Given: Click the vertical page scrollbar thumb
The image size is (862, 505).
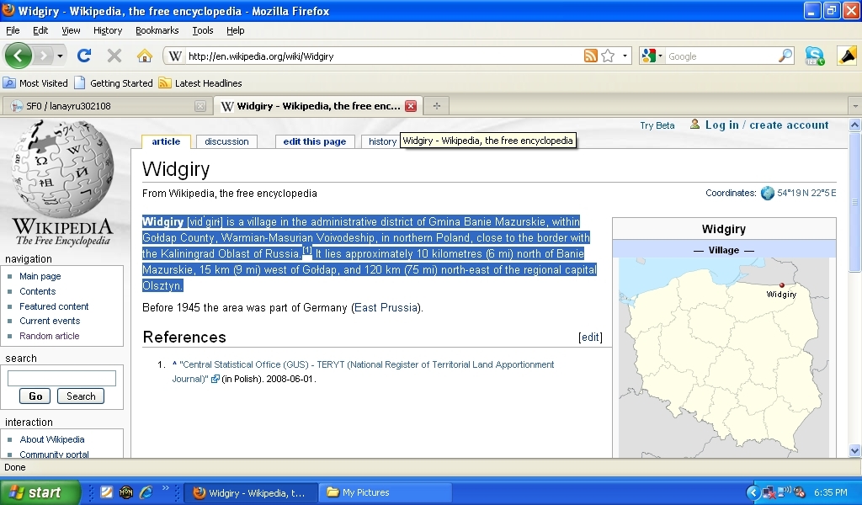Looking at the screenshot, I should pos(855,202).
